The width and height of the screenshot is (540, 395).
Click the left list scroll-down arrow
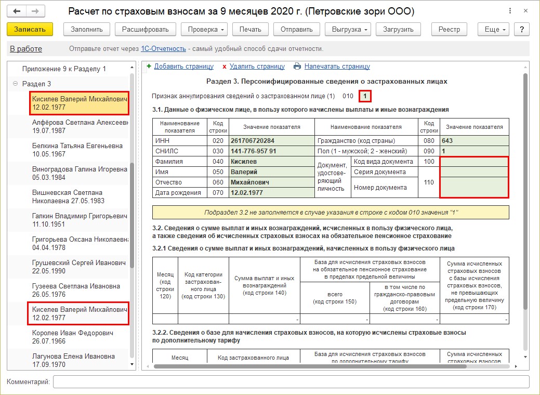132,364
